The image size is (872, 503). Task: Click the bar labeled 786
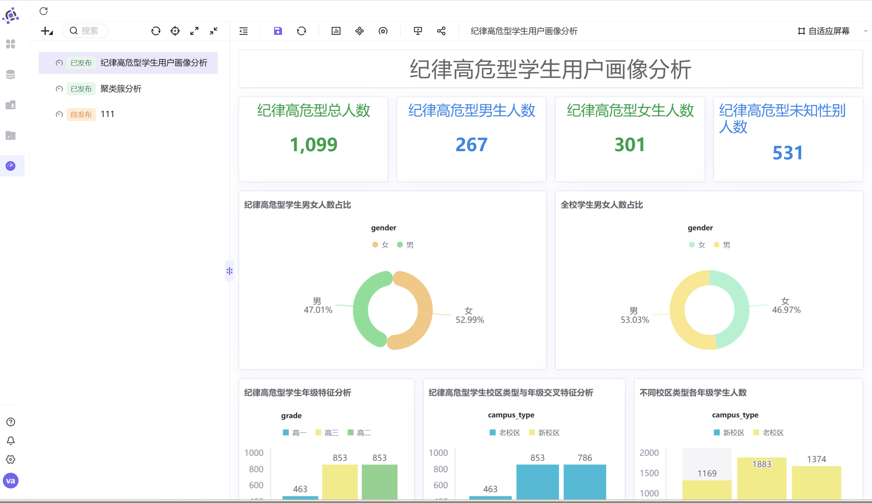[585, 481]
